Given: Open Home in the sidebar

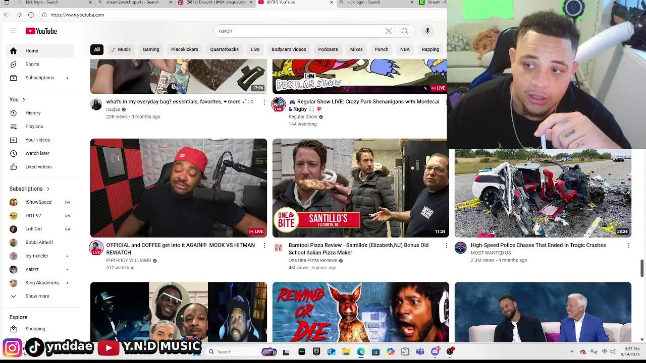Looking at the screenshot, I should tap(40, 51).
